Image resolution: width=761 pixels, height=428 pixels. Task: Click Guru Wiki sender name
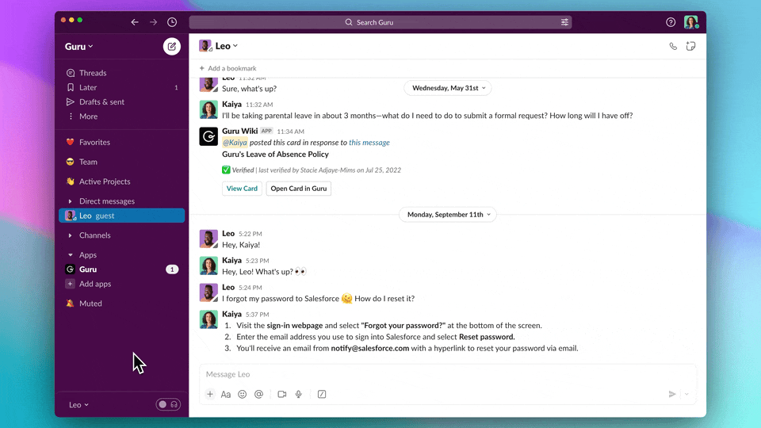pyautogui.click(x=239, y=131)
